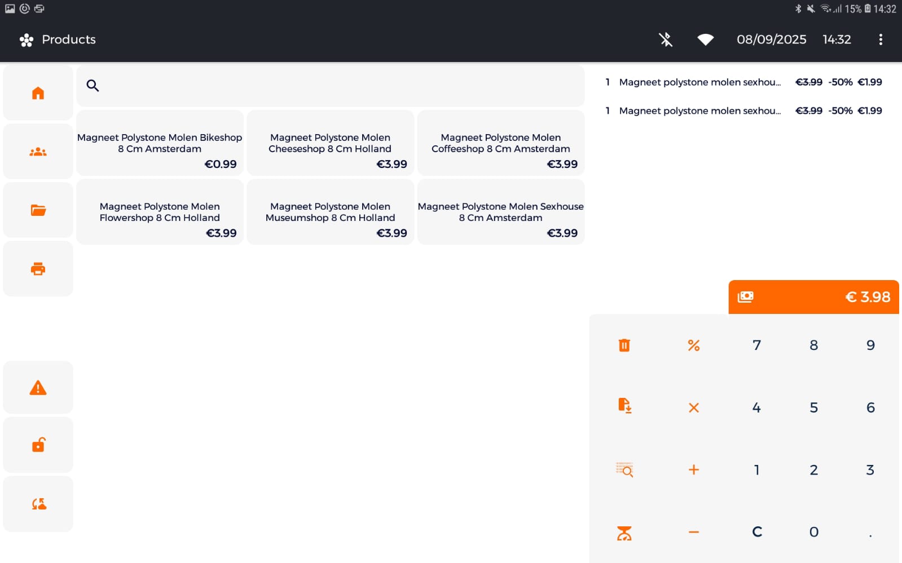This screenshot has width=902, height=563.
Task: Tap the C clear key
Action: (757, 532)
